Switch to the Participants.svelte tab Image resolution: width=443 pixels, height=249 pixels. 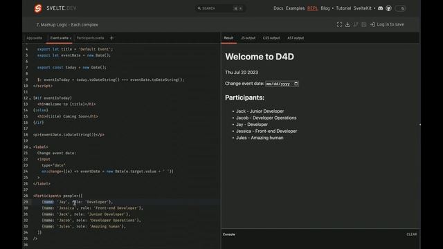point(90,38)
